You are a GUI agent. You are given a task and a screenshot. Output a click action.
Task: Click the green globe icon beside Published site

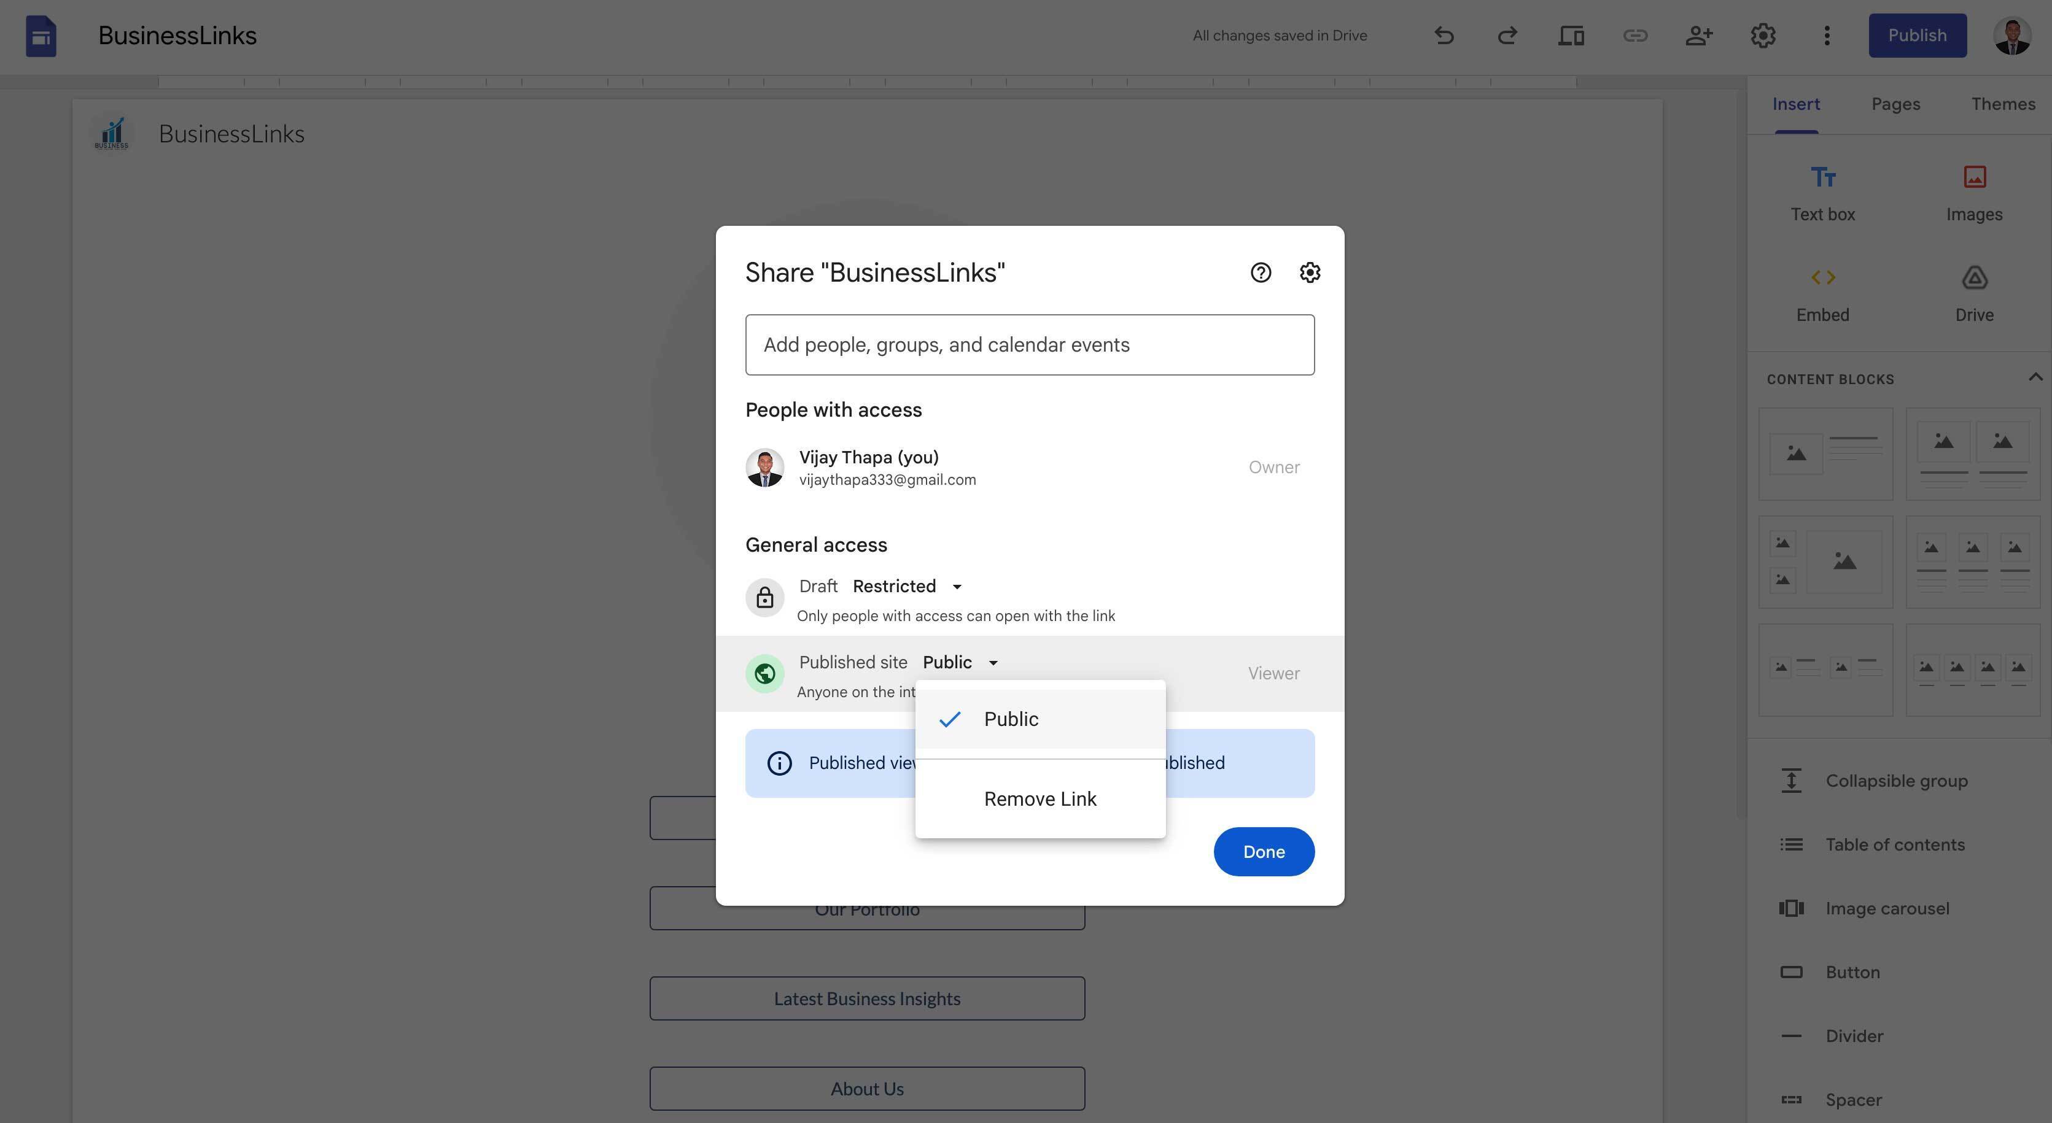point(764,673)
